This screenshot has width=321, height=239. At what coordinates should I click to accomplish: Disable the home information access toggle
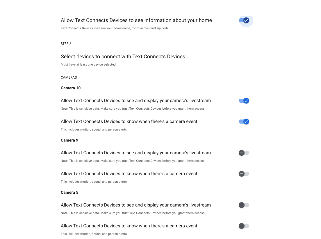coord(244,20)
